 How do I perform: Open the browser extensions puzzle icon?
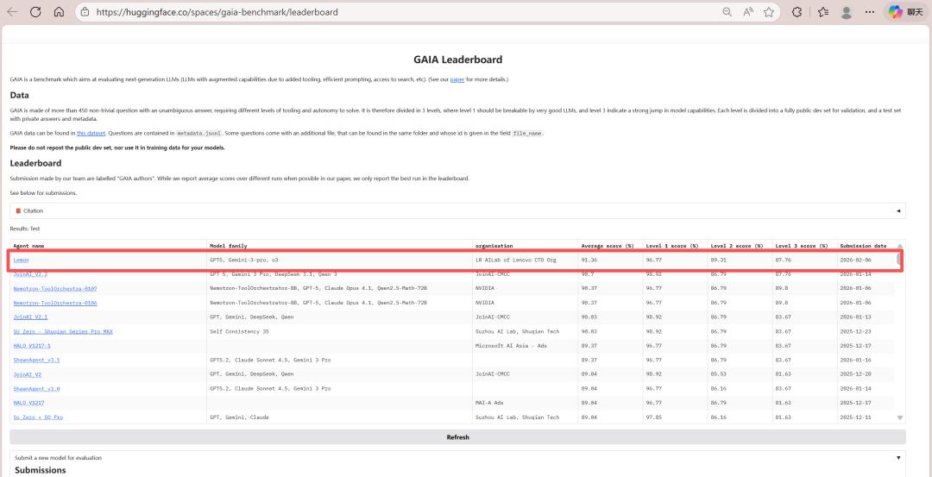[797, 12]
